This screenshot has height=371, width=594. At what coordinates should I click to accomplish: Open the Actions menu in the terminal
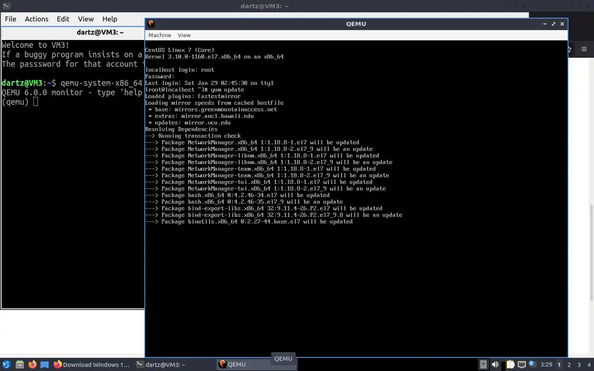36,19
